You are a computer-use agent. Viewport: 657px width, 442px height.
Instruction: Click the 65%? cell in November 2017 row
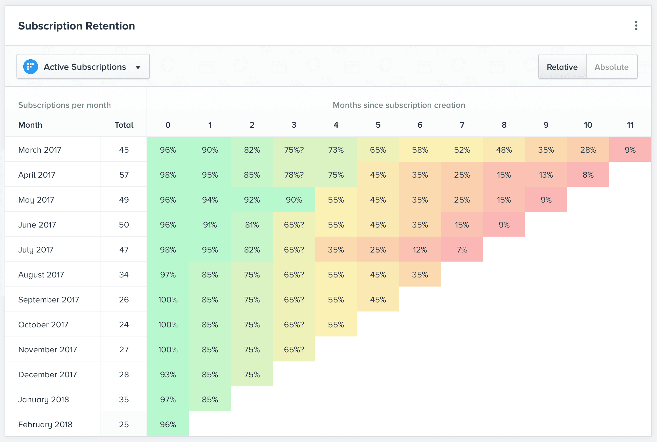tap(294, 349)
